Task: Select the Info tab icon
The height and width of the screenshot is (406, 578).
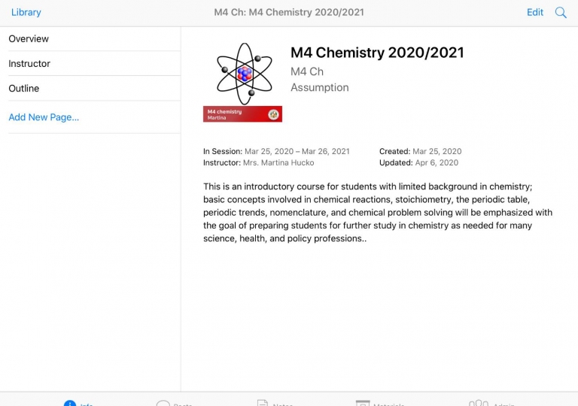Action: click(x=70, y=403)
